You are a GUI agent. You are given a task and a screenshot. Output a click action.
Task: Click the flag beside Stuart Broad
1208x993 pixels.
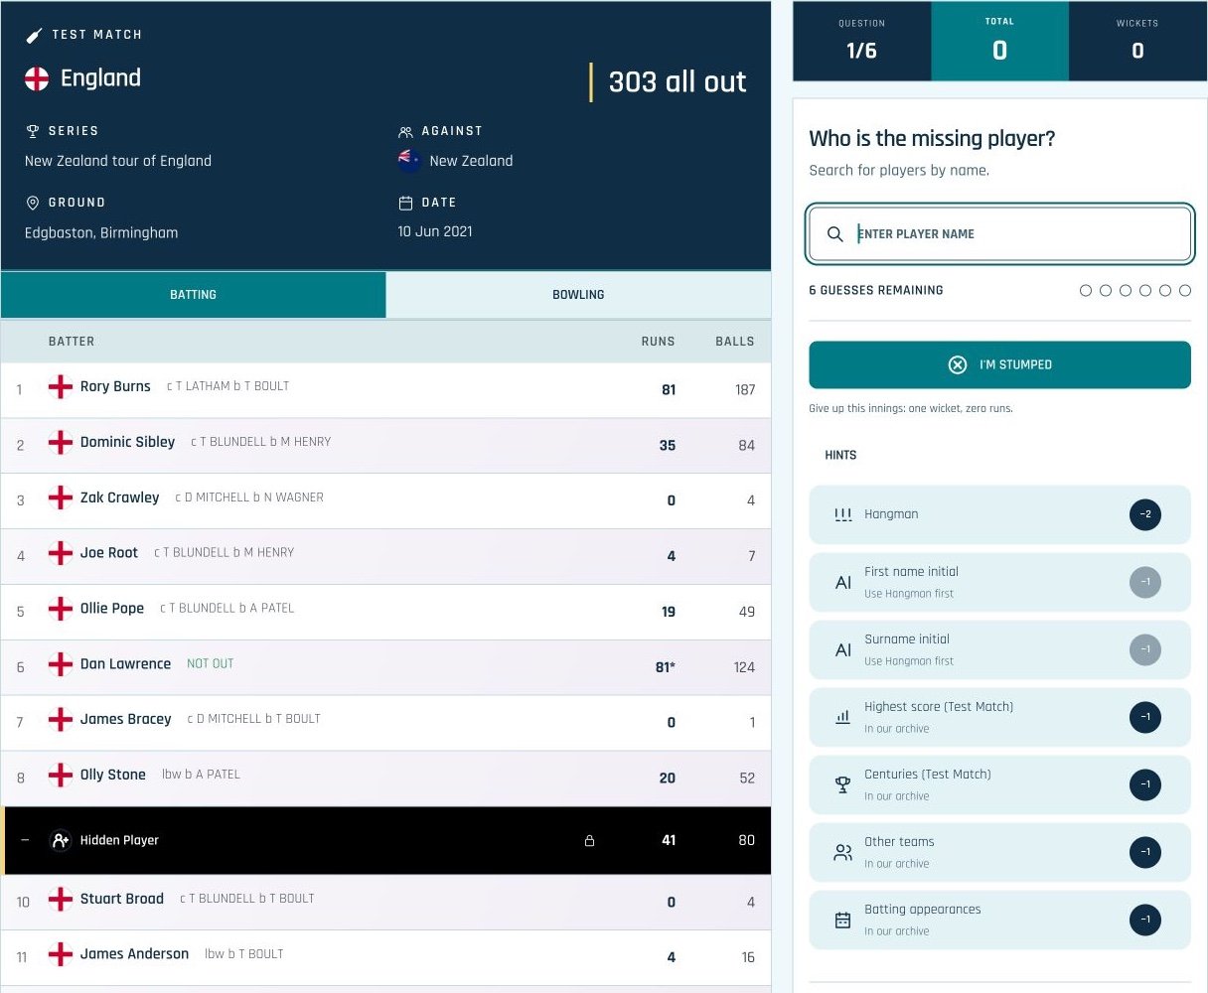coord(61,899)
